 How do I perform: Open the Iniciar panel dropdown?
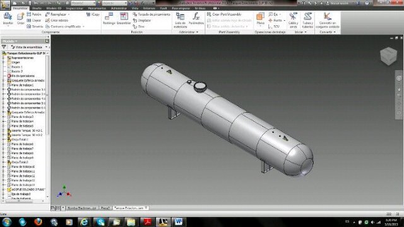pyautogui.click(x=300, y=32)
